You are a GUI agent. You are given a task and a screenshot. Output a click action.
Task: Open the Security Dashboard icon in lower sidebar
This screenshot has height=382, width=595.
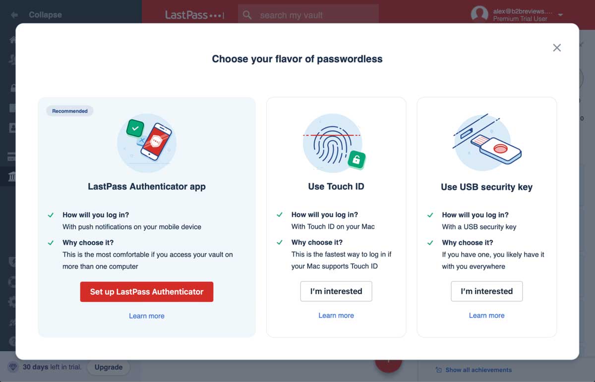12,261
